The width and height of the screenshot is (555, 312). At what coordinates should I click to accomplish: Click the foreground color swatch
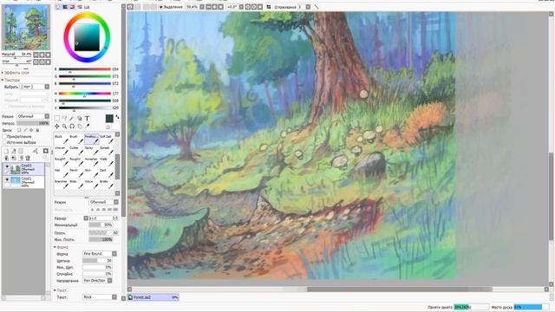pyautogui.click(x=109, y=119)
